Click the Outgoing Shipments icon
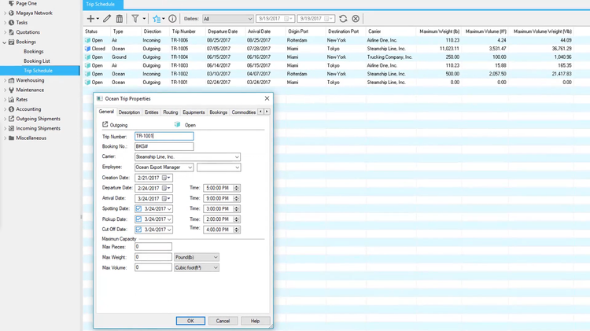590x331 pixels. pos(11,119)
